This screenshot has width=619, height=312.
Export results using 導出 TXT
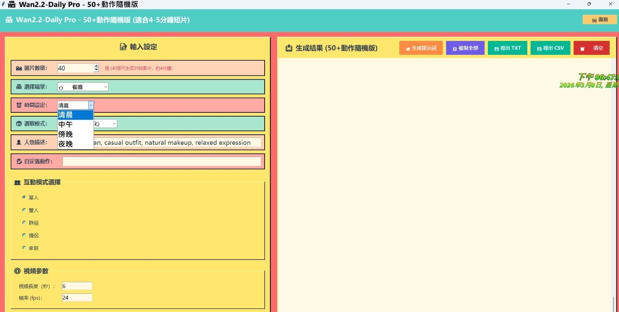pos(508,48)
